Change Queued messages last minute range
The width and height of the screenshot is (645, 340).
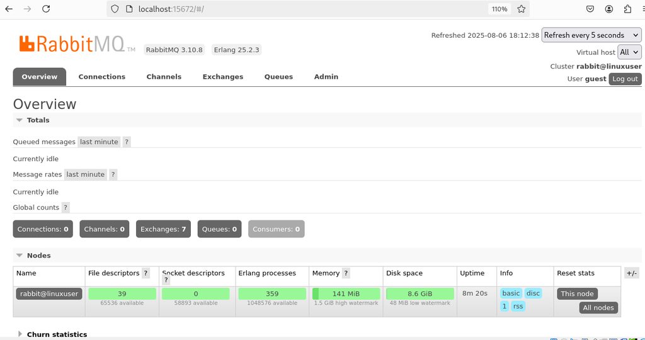click(99, 142)
